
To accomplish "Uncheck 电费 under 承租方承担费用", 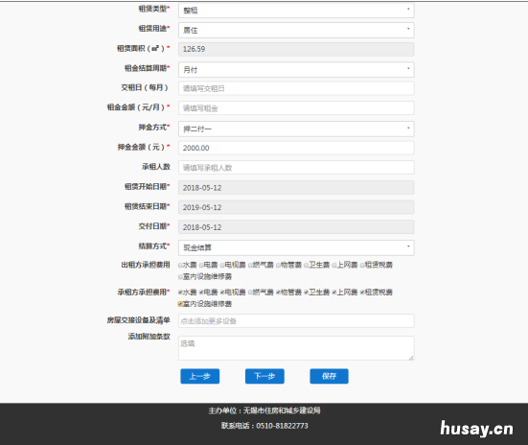I will coord(201,293).
